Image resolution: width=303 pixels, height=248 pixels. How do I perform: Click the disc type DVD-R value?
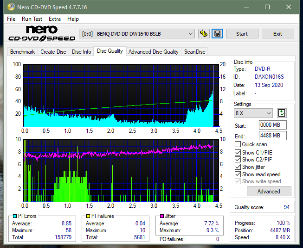pos(263,69)
